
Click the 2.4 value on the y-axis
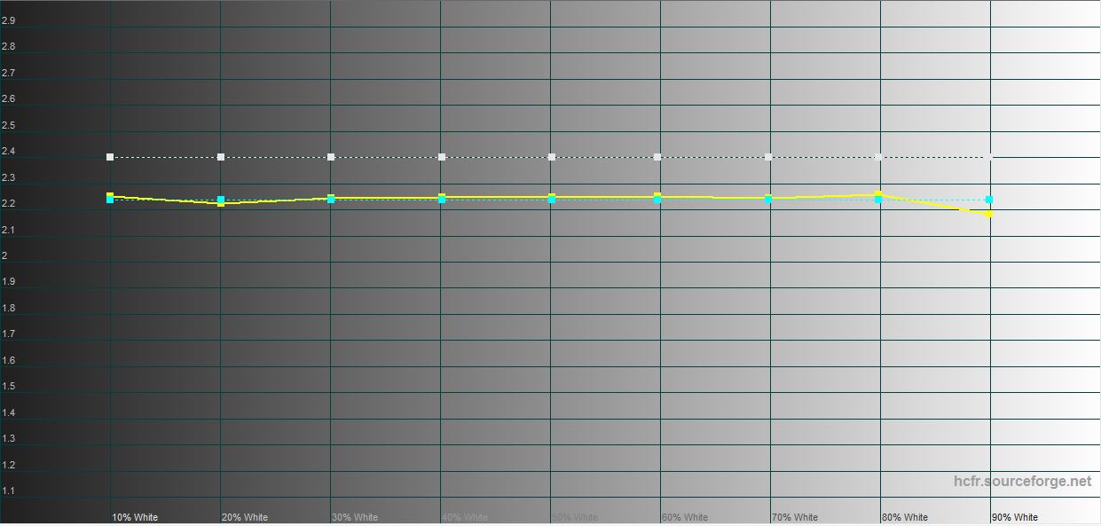pyautogui.click(x=9, y=152)
